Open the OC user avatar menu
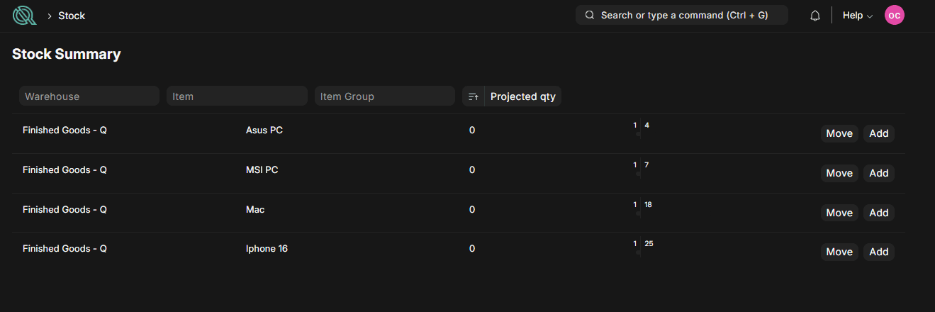Viewport: 935px width, 312px height. pyautogui.click(x=895, y=16)
